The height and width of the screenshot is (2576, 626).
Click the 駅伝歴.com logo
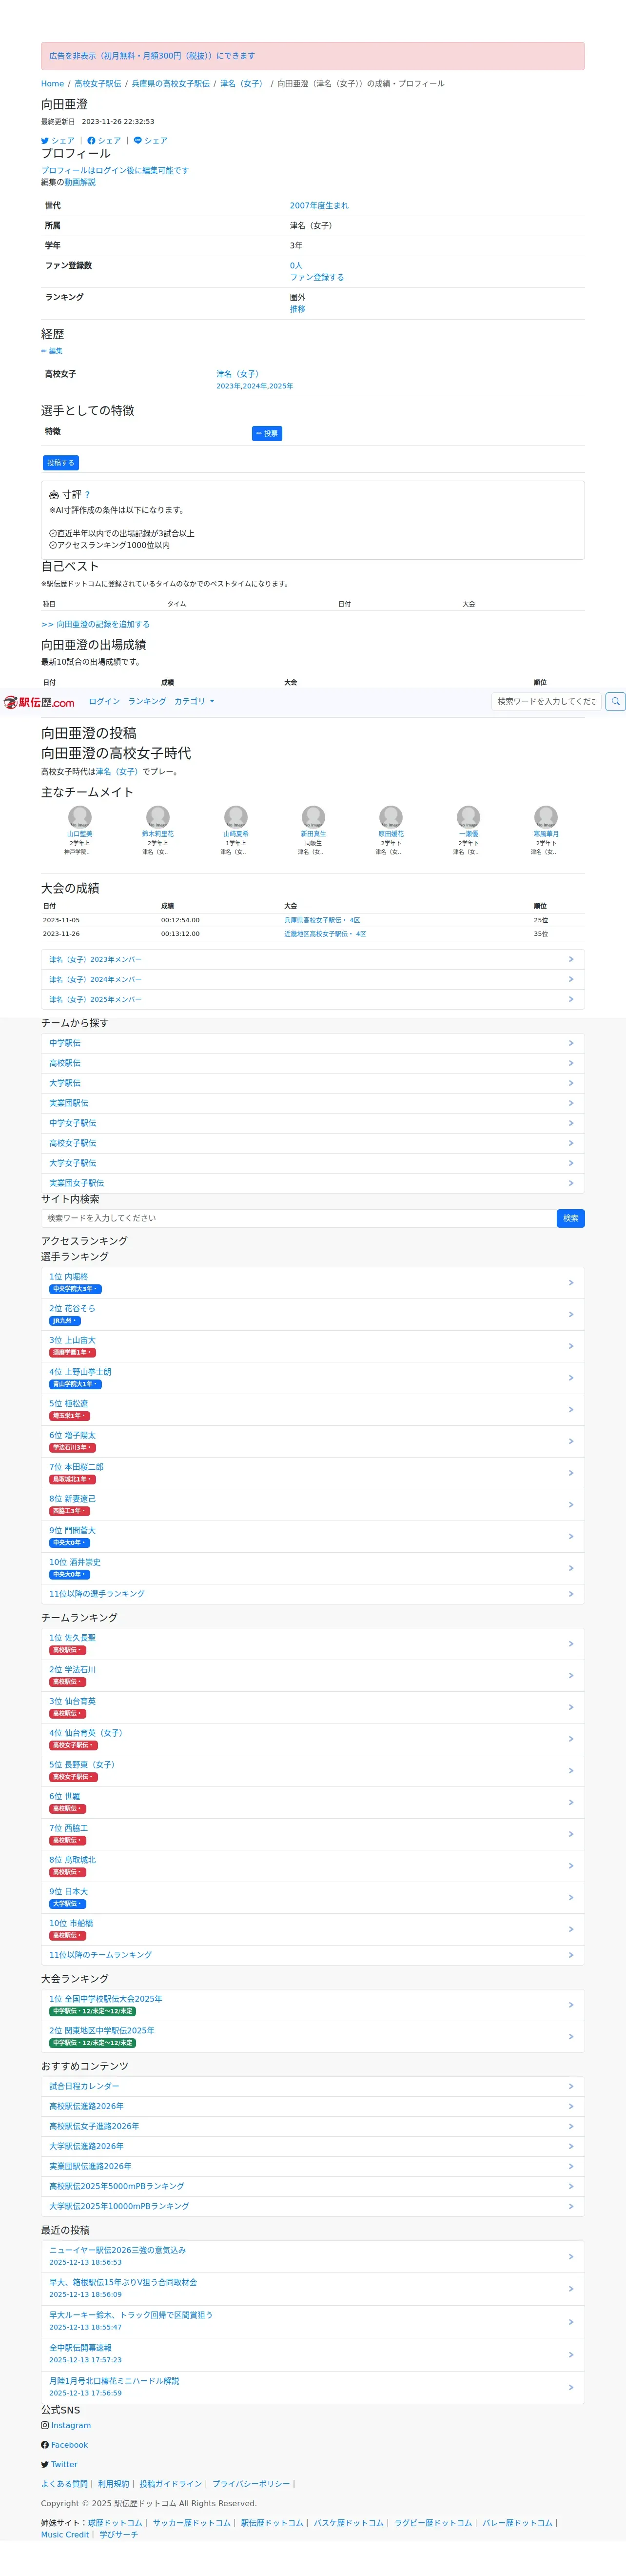[x=39, y=702]
